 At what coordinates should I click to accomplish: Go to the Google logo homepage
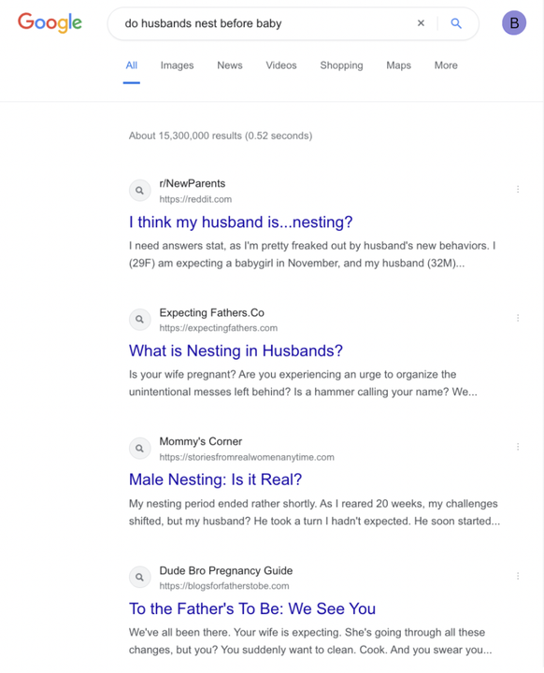[50, 22]
